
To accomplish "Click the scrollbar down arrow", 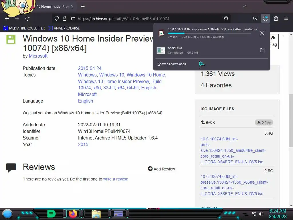I will click(x=291, y=206).
